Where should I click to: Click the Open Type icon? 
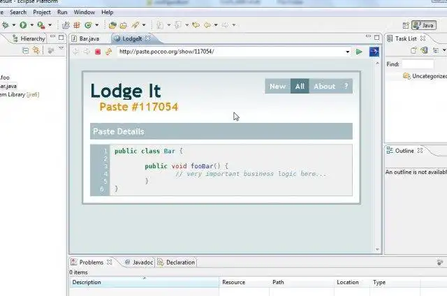coord(112,25)
